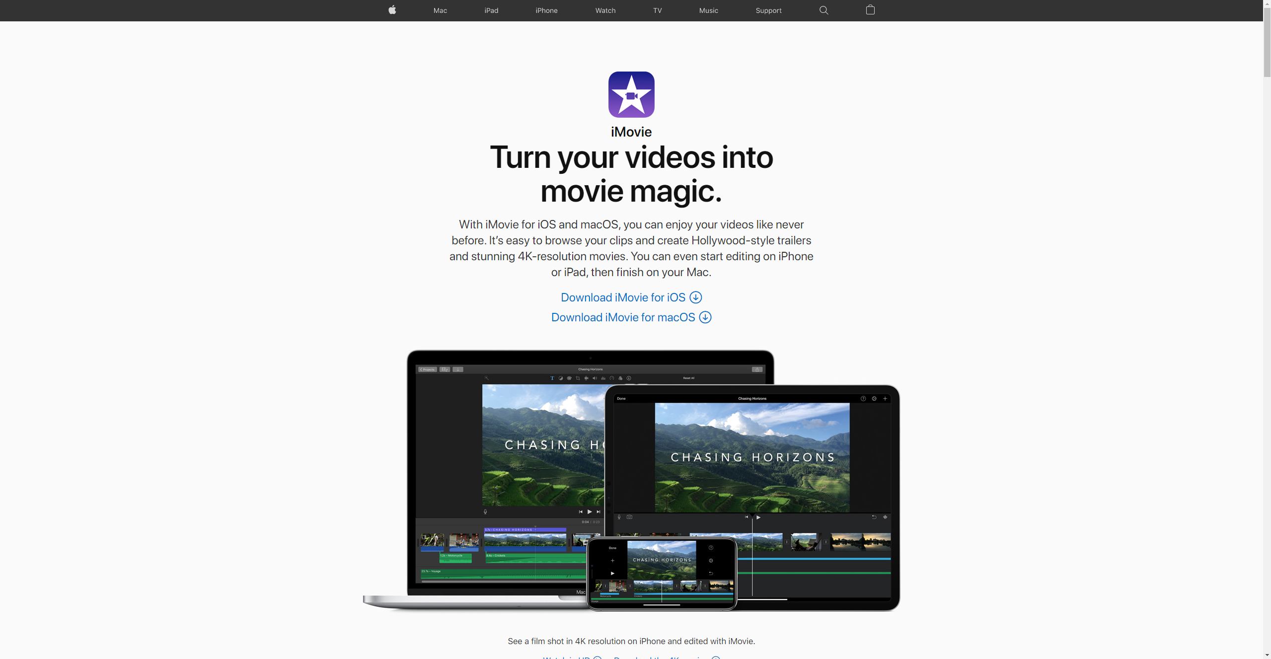The height and width of the screenshot is (659, 1271).
Task: Choose Music in the navigation bar
Action: (x=708, y=10)
